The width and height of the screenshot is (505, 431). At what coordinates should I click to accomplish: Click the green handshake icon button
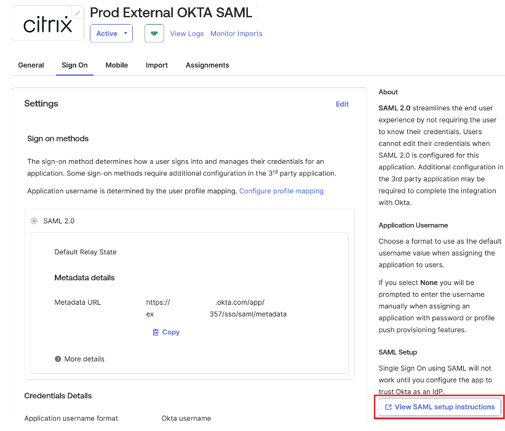[154, 33]
